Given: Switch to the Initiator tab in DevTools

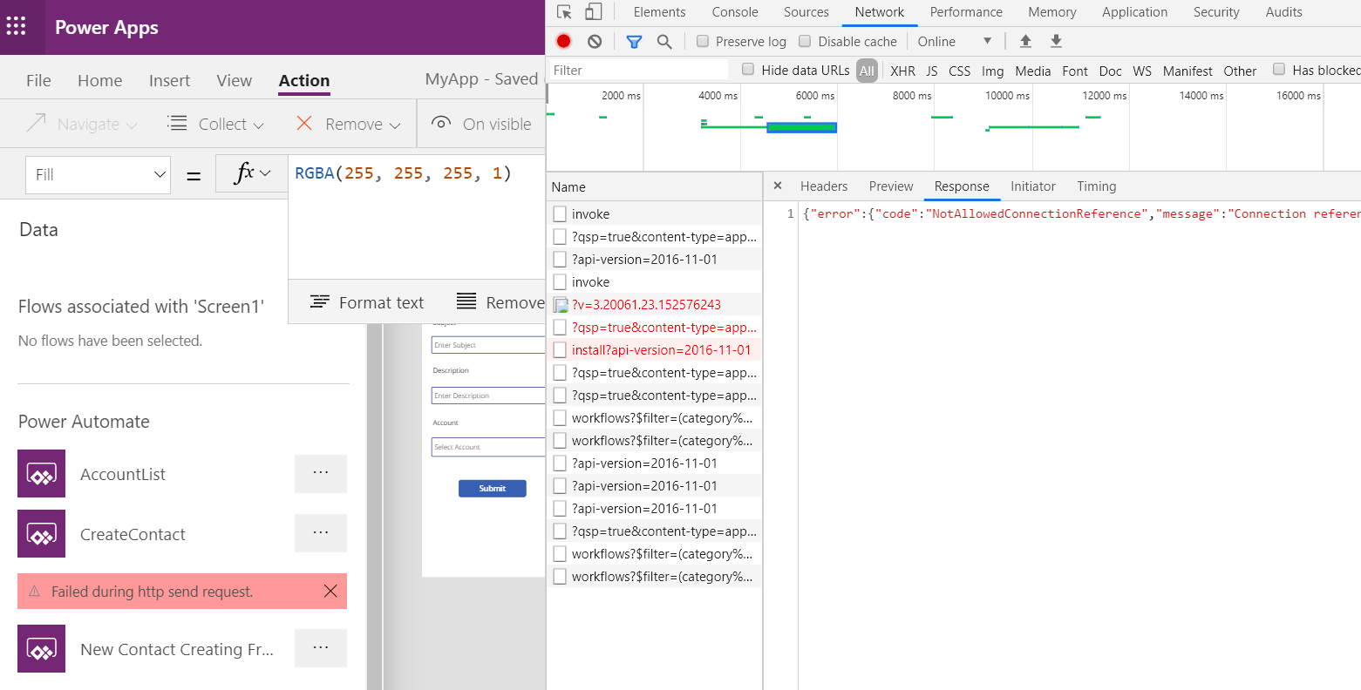Looking at the screenshot, I should pyautogui.click(x=1032, y=186).
